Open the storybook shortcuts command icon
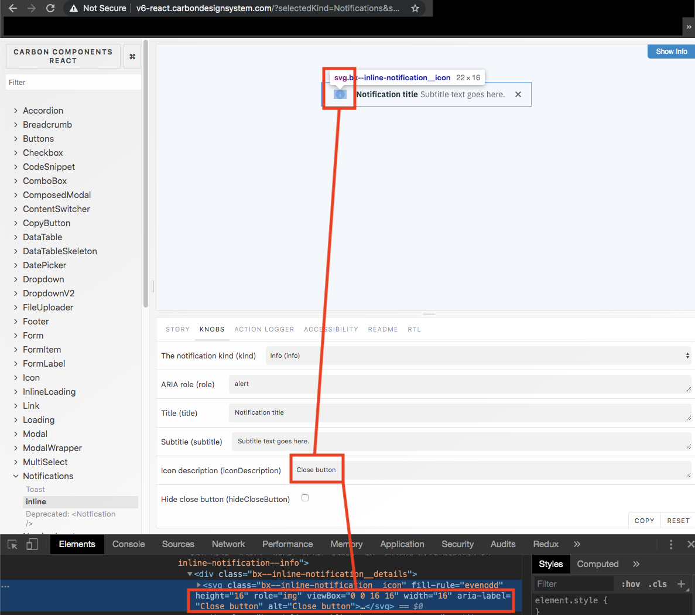 pos(132,56)
